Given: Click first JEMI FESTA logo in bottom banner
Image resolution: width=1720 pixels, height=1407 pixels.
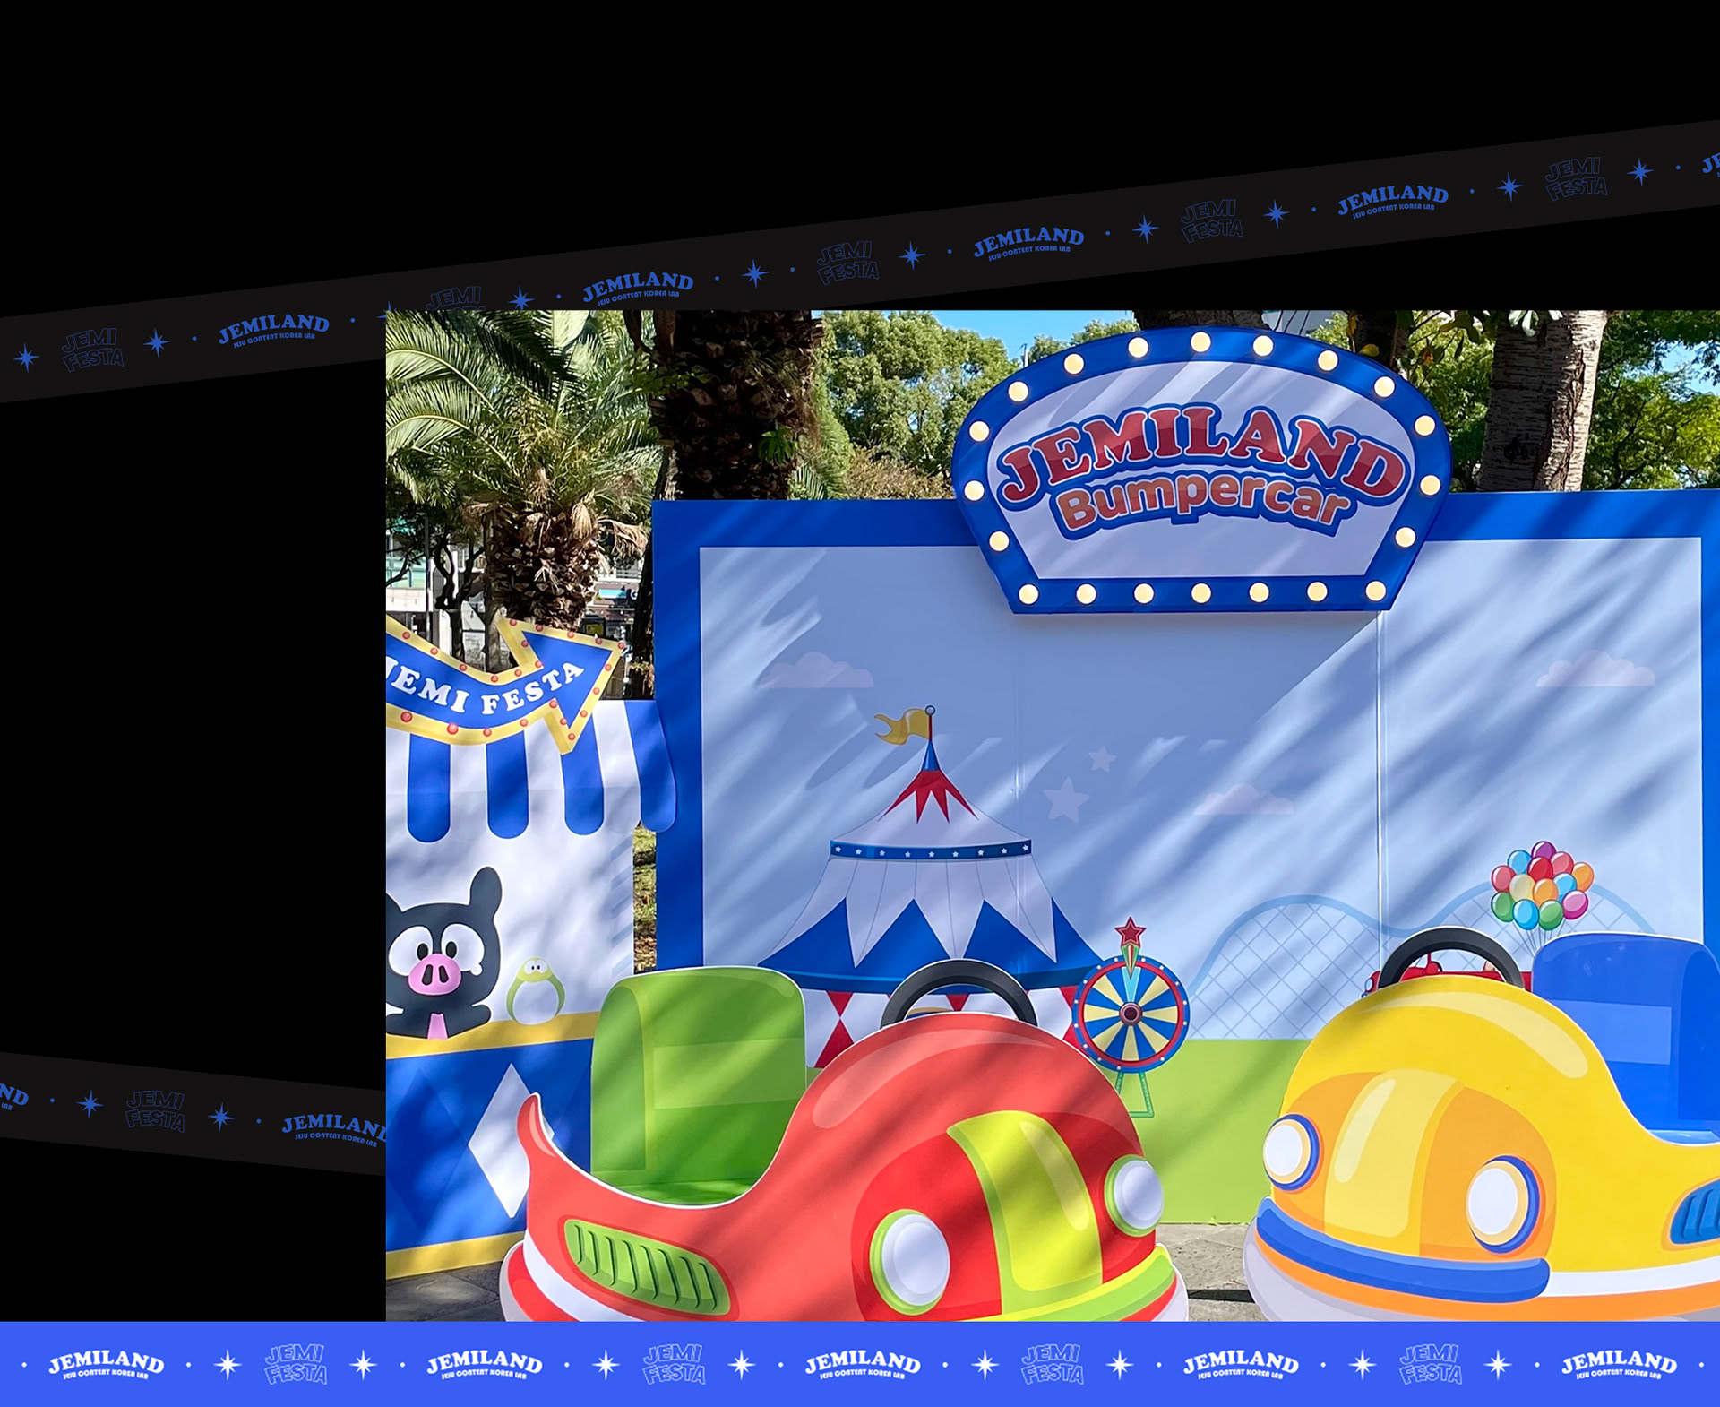Looking at the screenshot, I should pos(296,1365).
